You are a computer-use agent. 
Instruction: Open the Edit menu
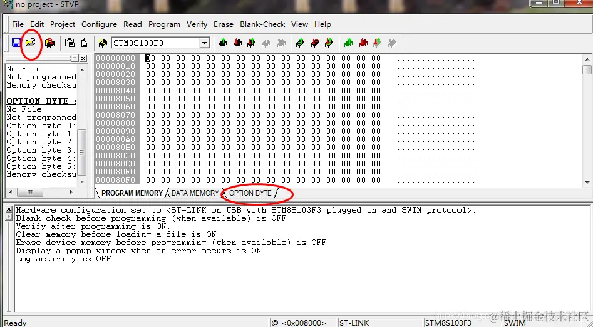(x=37, y=24)
